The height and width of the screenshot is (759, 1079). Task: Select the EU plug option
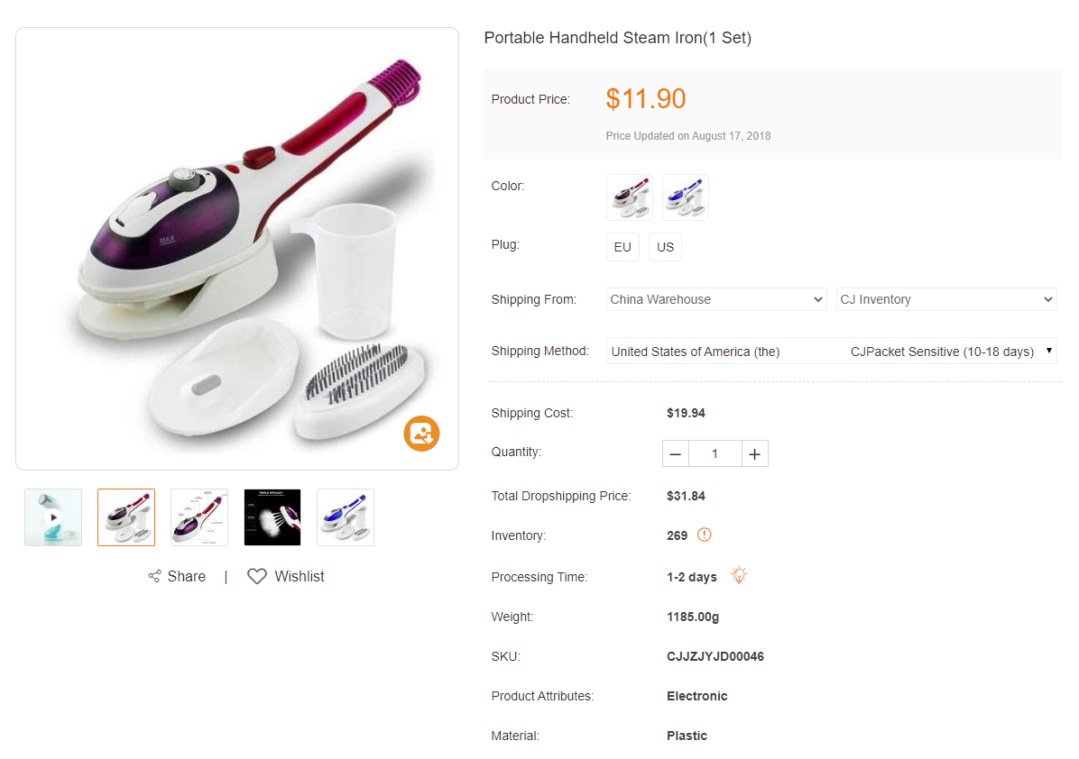[x=622, y=247]
